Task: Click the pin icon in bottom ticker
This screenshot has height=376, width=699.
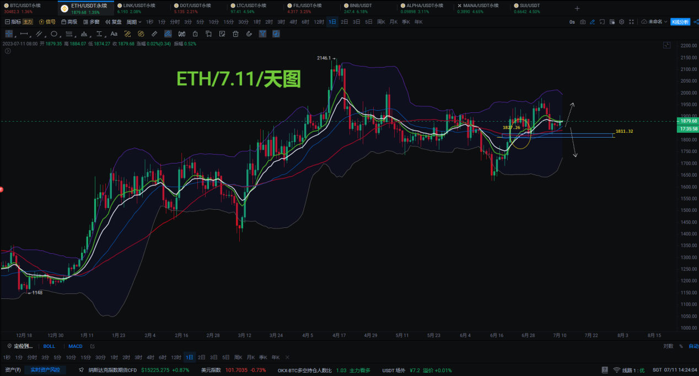Action: pyautogui.click(x=81, y=370)
